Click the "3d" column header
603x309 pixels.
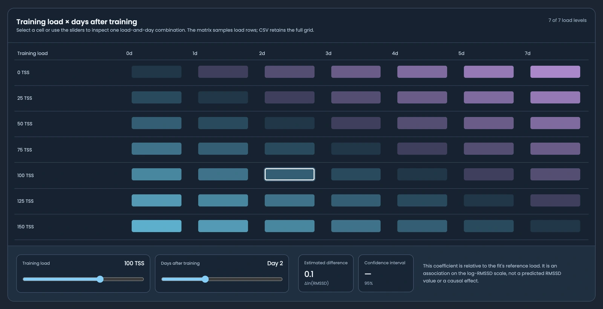[328, 53]
